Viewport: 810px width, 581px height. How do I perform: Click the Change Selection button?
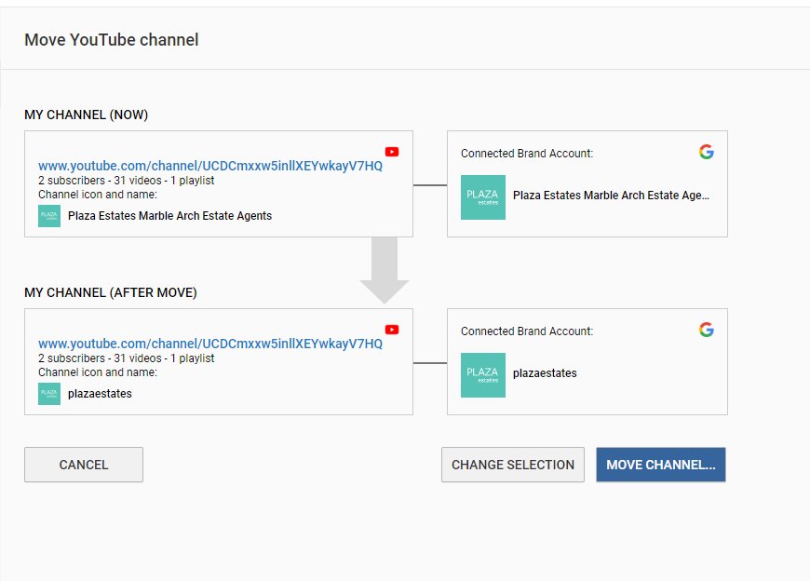(513, 465)
